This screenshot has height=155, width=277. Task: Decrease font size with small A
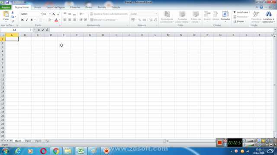pyautogui.click(x=58, y=14)
